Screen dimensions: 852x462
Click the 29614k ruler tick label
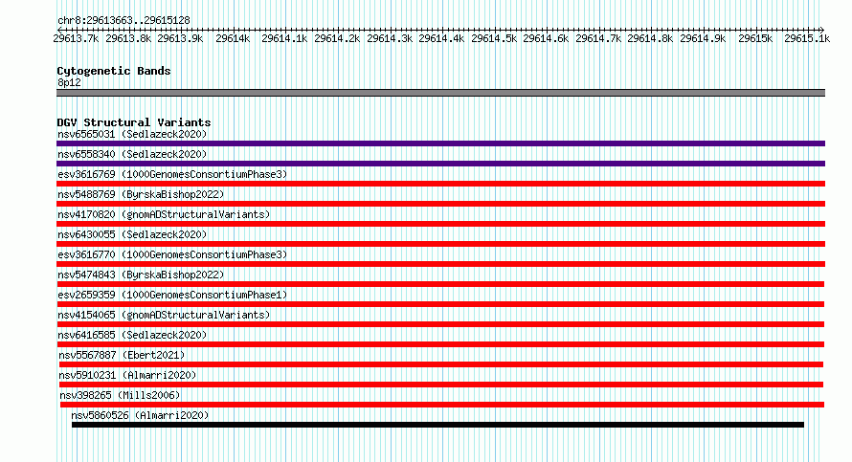click(233, 38)
